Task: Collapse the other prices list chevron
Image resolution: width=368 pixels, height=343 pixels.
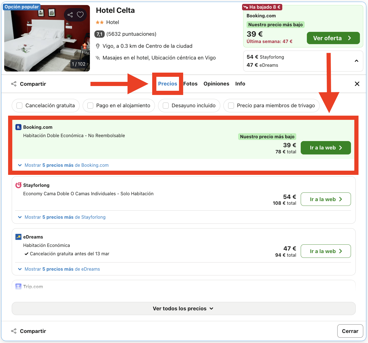Action: click(x=357, y=61)
